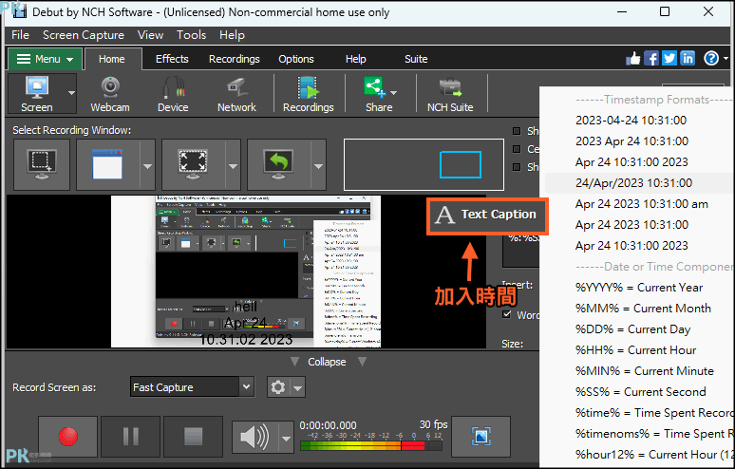Toggle the 'Ce' checkbox
The width and height of the screenshot is (735, 469).
pyautogui.click(x=517, y=149)
